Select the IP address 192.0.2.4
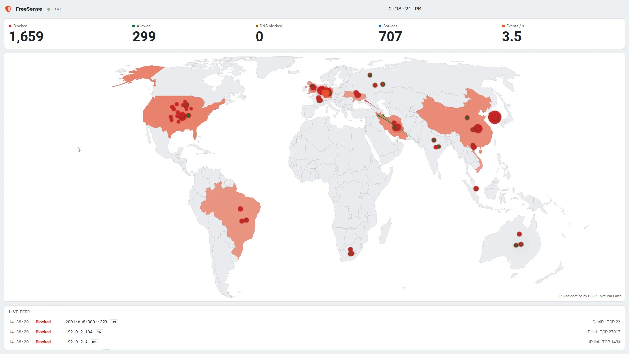 76,342
